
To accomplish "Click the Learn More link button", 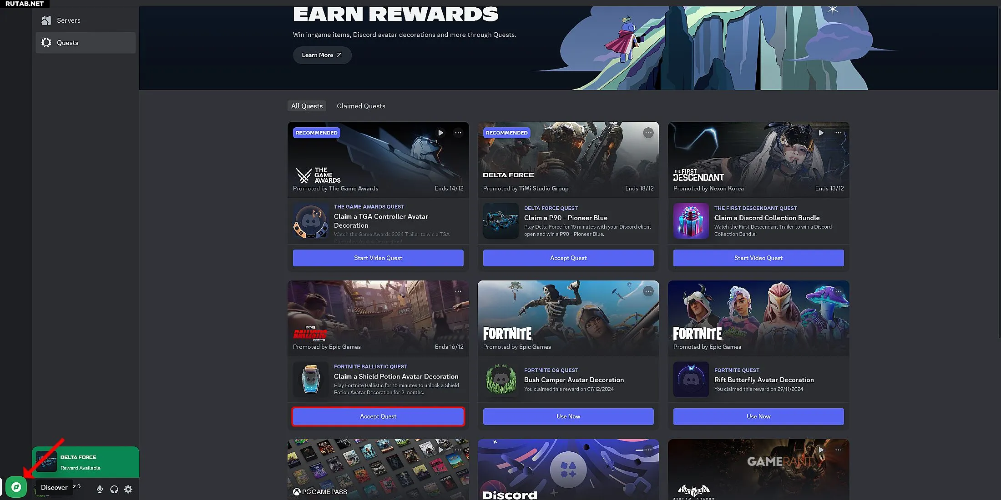I will (322, 55).
